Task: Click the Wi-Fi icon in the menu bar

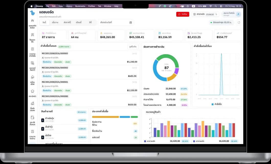Action: coord(210,6)
